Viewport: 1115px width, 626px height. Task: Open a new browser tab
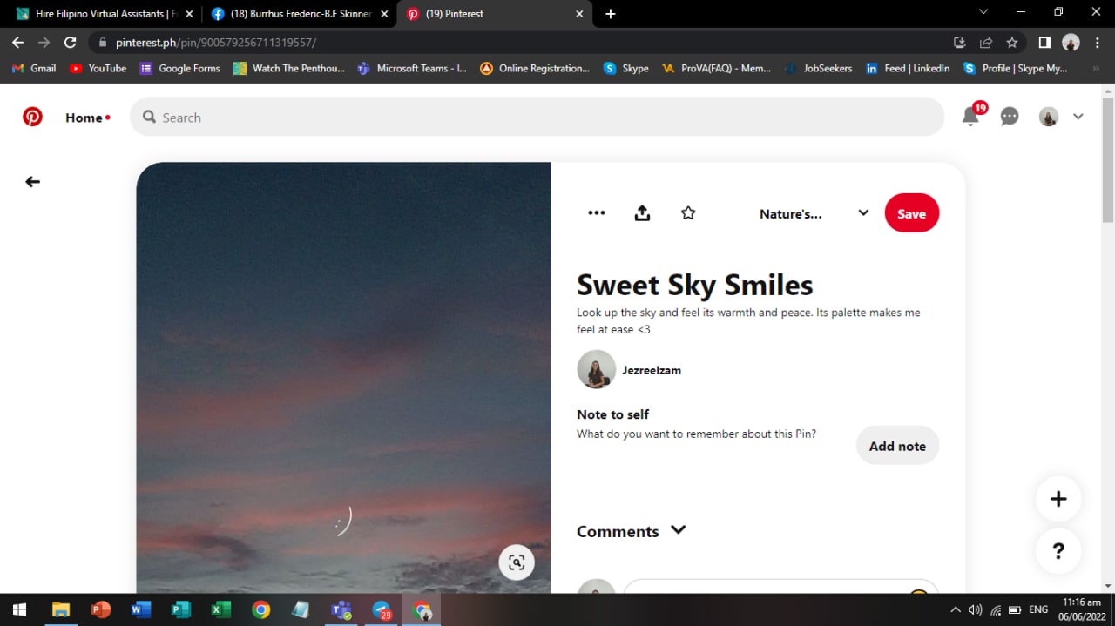[x=611, y=14]
